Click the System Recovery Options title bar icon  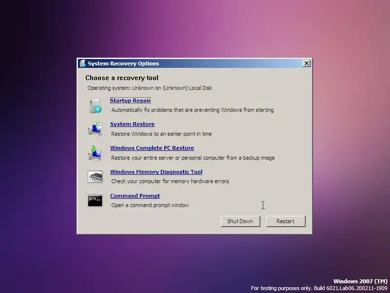(x=82, y=63)
